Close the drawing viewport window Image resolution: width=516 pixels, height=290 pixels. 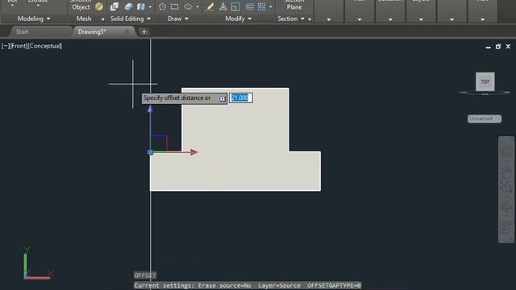tap(508, 47)
